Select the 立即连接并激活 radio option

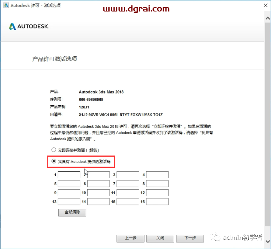[54, 150]
